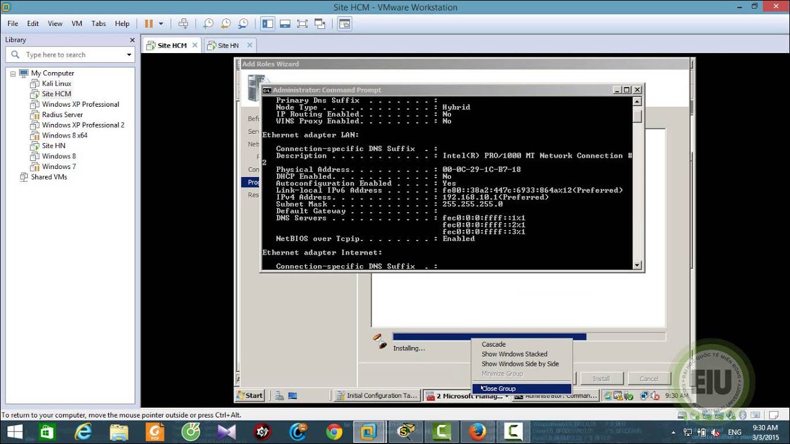Show hidden host tray icons arrow
This screenshot has width=790, height=444.
[x=674, y=432]
